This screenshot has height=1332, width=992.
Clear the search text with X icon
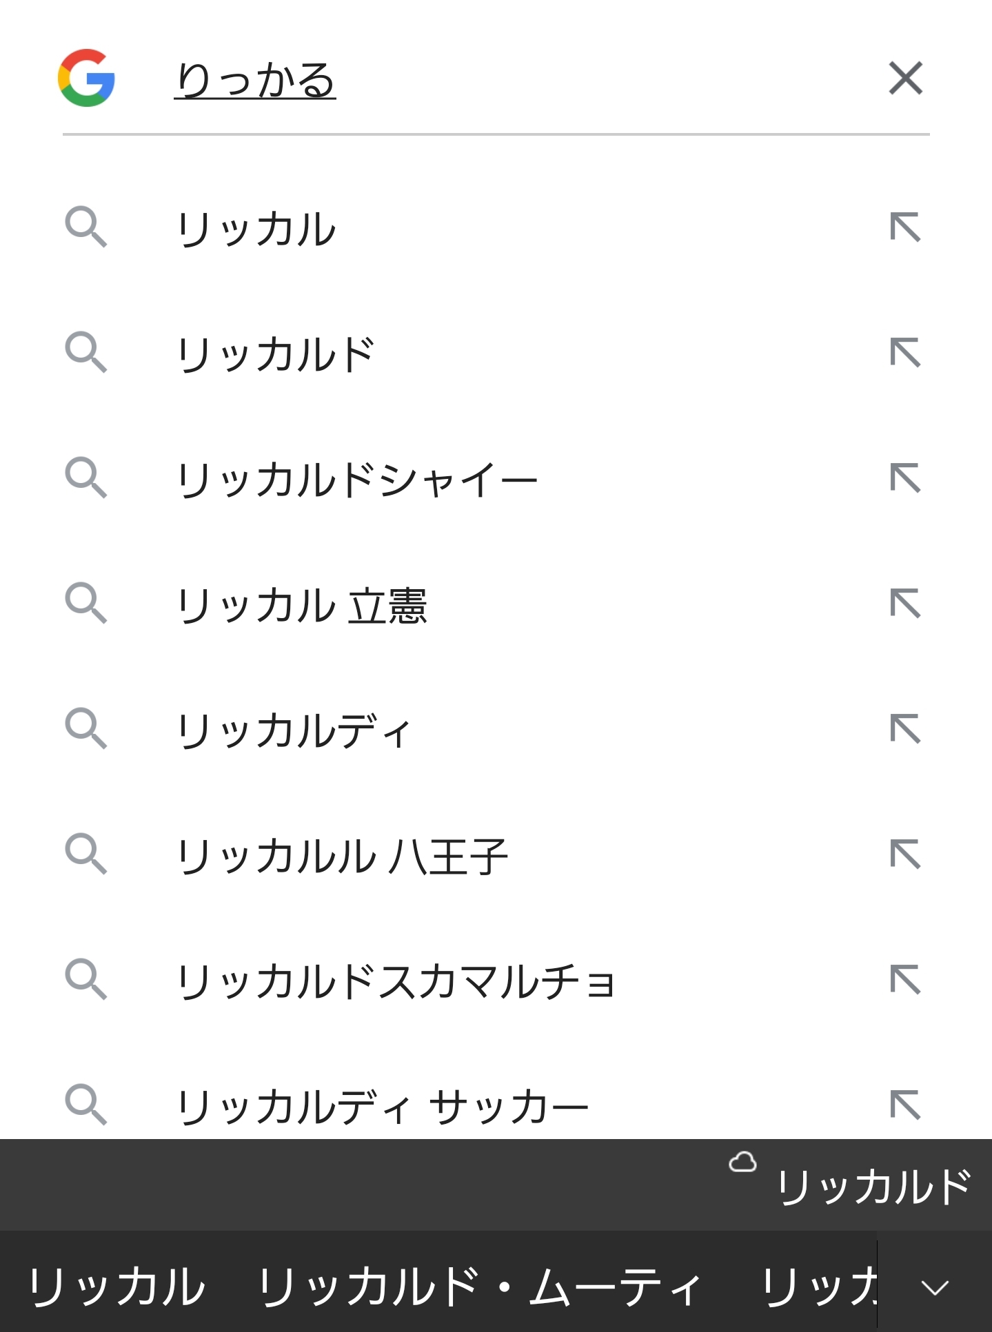[x=905, y=78]
